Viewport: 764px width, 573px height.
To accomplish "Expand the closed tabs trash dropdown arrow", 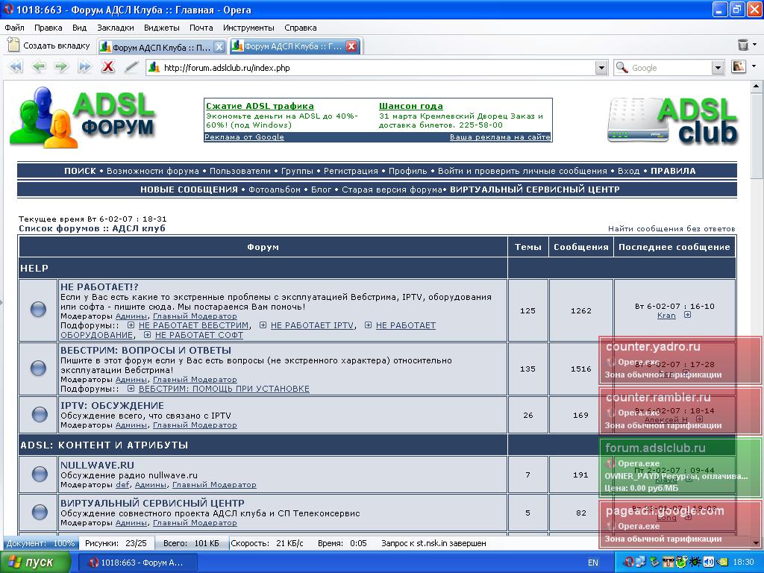I will (x=755, y=45).
